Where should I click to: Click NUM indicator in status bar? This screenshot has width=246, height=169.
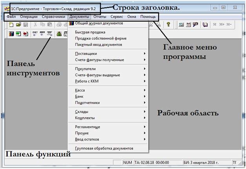[128, 163]
